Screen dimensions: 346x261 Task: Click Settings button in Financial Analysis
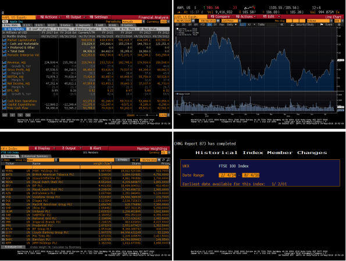(98, 17)
